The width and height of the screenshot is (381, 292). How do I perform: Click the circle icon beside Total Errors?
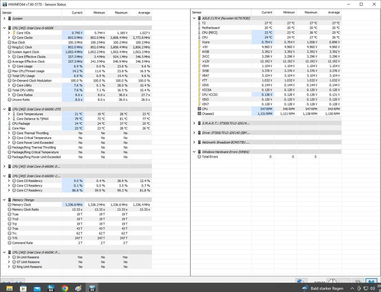click(x=199, y=157)
